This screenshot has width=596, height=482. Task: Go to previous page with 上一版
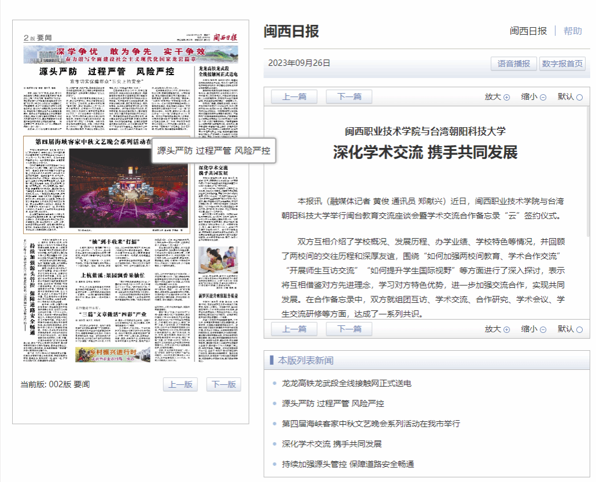(180, 385)
